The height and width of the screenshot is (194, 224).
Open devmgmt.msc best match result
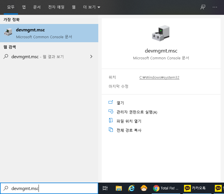49,33
